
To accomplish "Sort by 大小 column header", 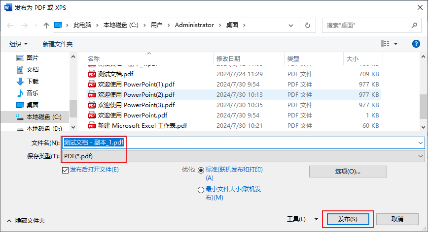I will [353, 59].
